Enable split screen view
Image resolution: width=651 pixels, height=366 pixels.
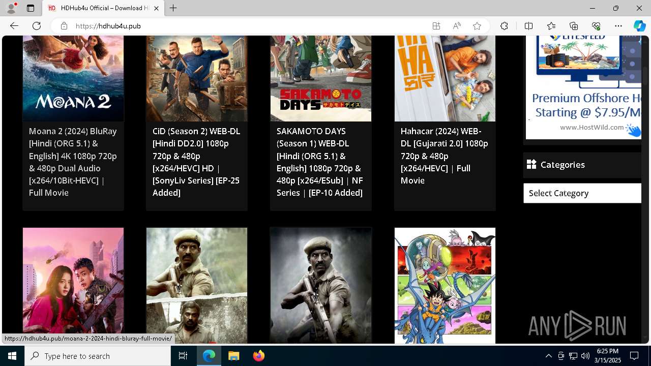pyautogui.click(x=528, y=26)
